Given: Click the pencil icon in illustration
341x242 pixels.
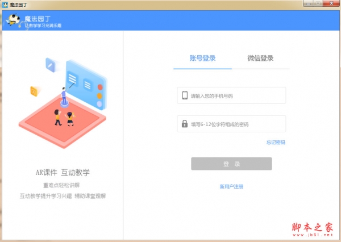Looking at the screenshot, I should (x=51, y=65).
